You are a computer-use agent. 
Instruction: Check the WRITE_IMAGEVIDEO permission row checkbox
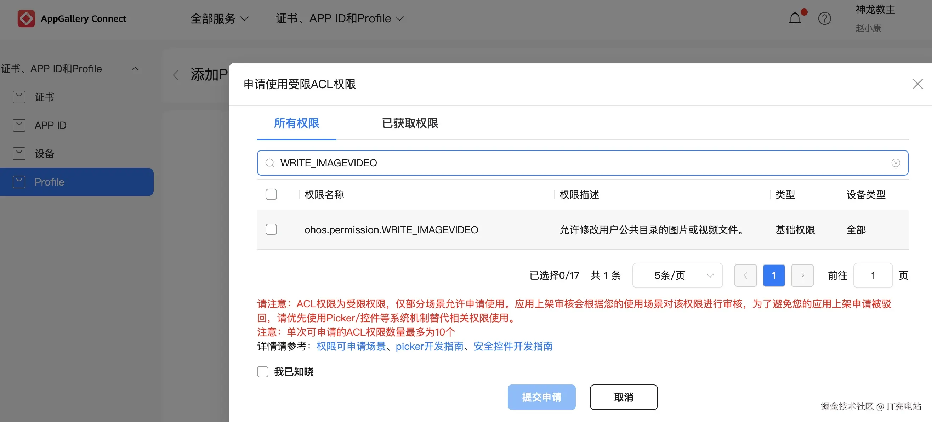click(271, 230)
